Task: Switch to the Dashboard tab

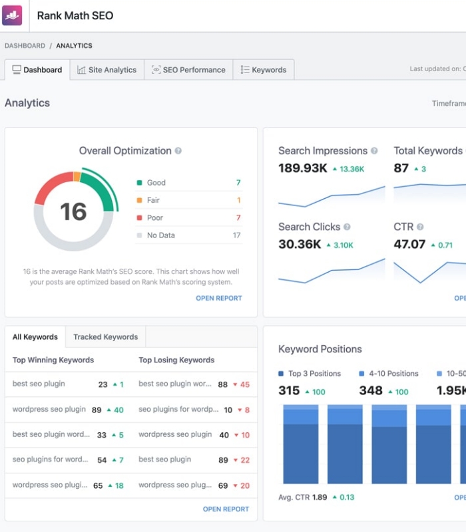Action: click(37, 70)
